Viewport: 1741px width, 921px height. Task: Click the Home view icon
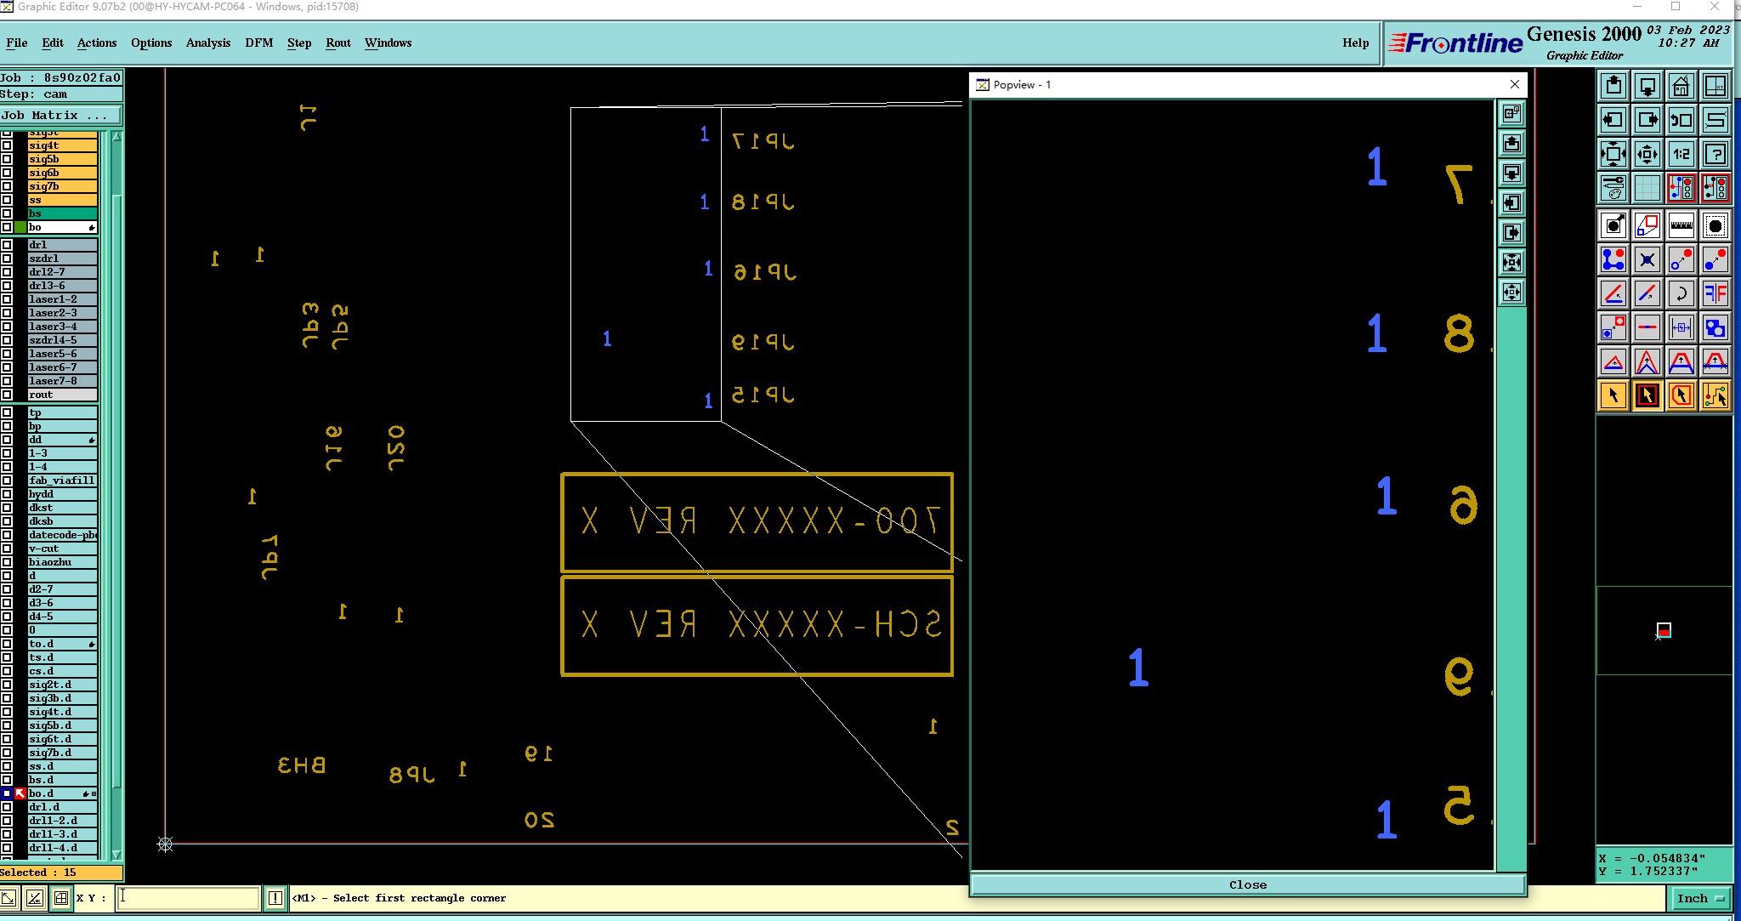pyautogui.click(x=1681, y=87)
